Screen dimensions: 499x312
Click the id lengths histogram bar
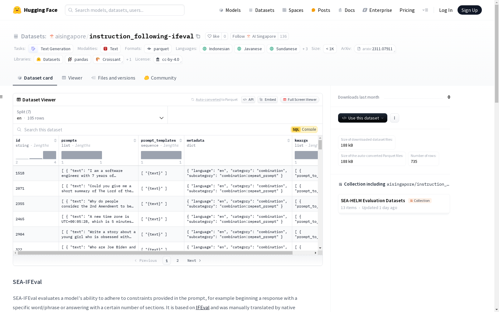(50, 155)
